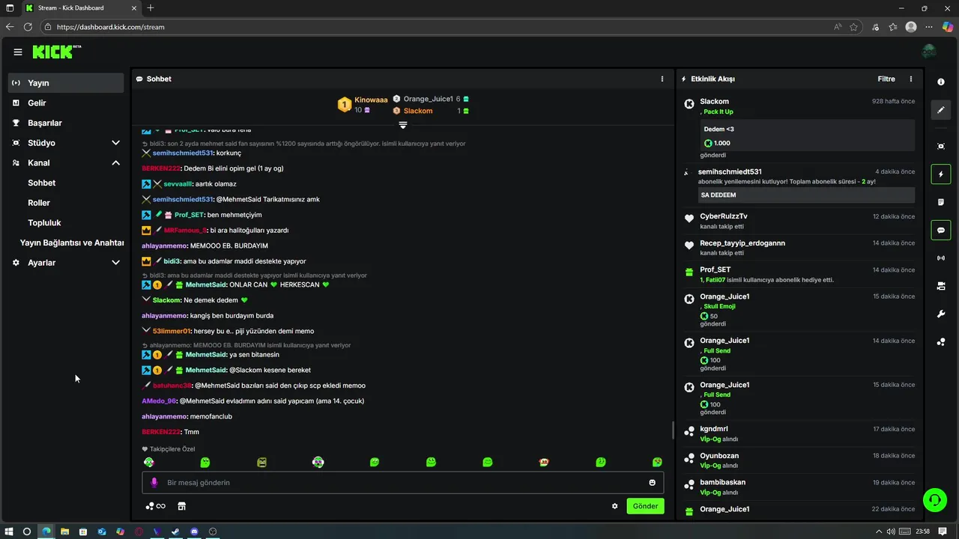Click the browser back arrow
Image resolution: width=959 pixels, height=539 pixels.
click(10, 27)
